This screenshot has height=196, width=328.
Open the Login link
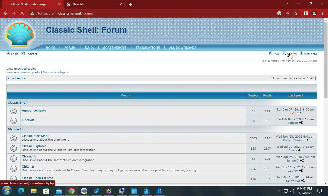(x=13, y=54)
